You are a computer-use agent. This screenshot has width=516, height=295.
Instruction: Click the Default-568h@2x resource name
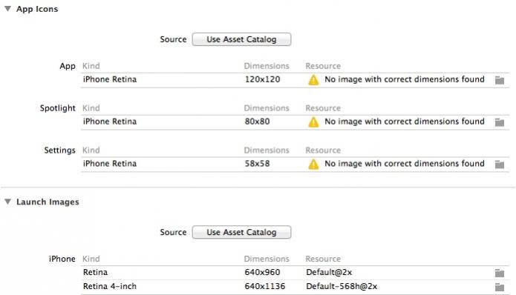click(342, 286)
